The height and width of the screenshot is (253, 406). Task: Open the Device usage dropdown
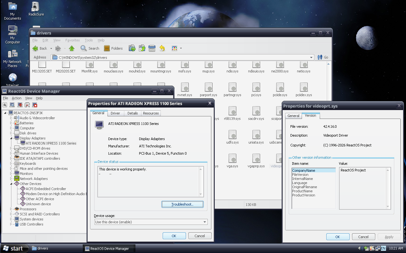(x=205, y=222)
